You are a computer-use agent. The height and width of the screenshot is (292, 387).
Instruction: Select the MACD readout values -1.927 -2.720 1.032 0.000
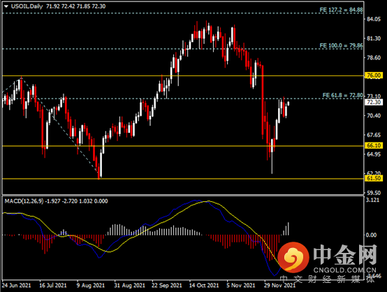(x=77, y=201)
